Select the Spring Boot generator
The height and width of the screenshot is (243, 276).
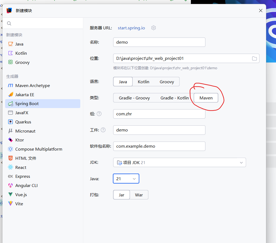point(43,104)
